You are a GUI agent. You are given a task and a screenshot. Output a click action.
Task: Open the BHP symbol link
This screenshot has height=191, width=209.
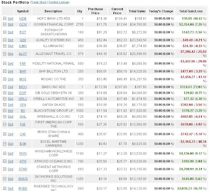23,71
